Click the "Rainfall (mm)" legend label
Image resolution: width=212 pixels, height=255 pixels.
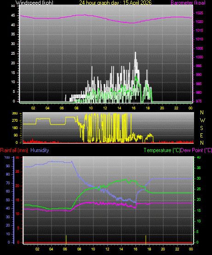tap(14, 150)
